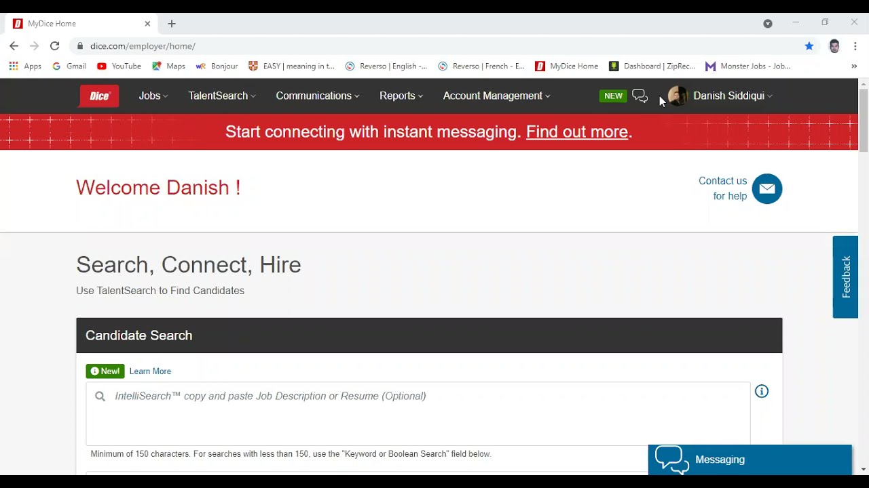
Task: Close the MyDice Home tab
Action: 147,24
